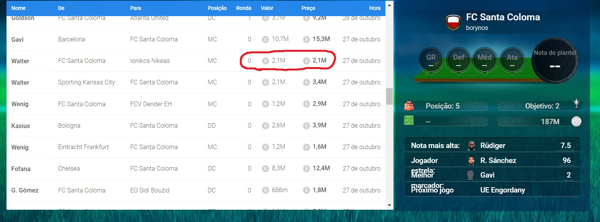Click the scrollbar up arrow of transfer list

coord(389,5)
